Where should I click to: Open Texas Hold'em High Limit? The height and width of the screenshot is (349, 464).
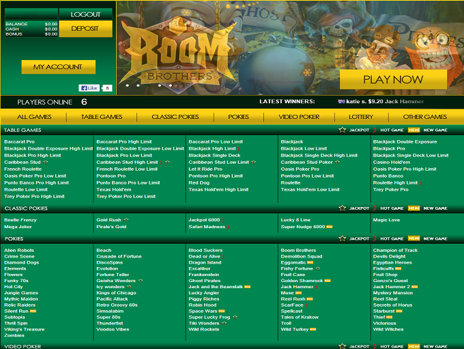click(218, 190)
